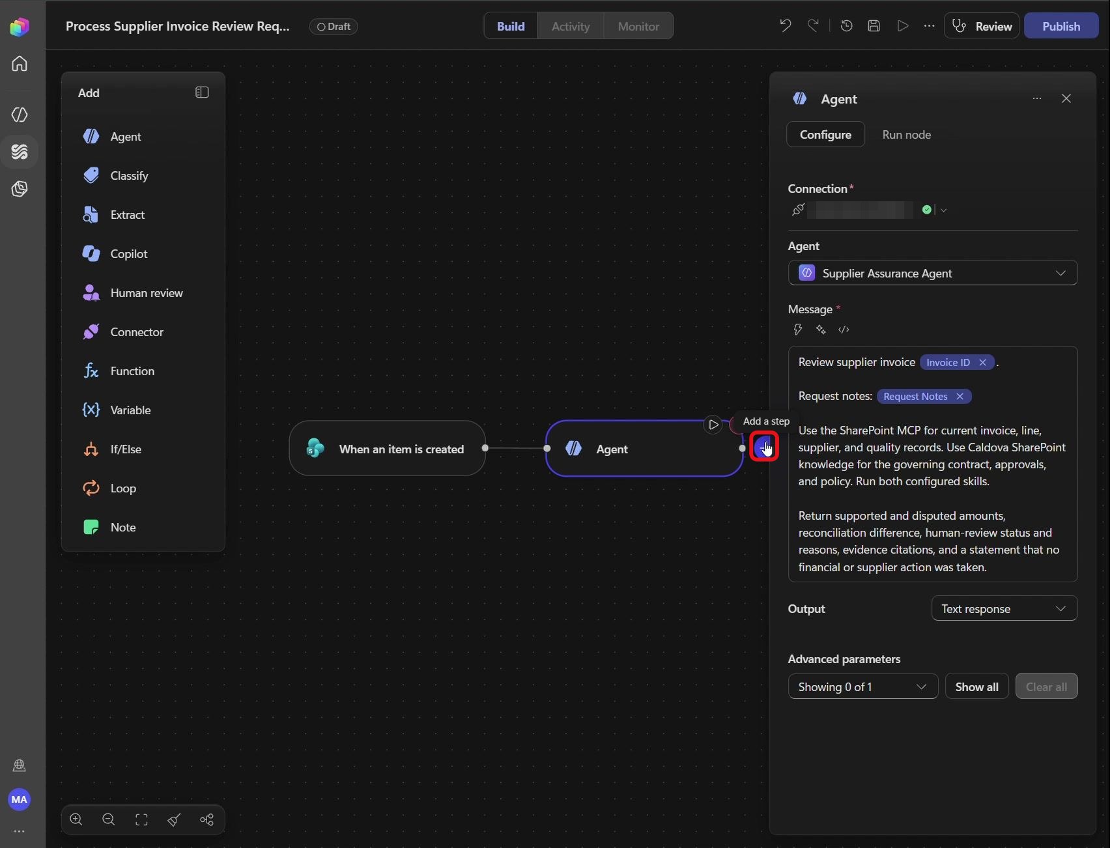Image resolution: width=1110 pixels, height=848 pixels.
Task: Add a Variable node
Action: click(143, 410)
